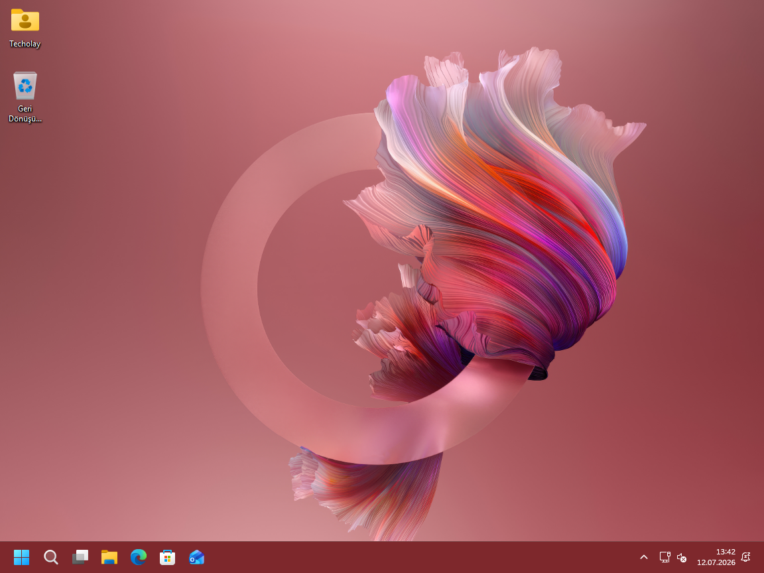764x573 pixels.
Task: Launch File Explorer from the taskbar
Action: 109,557
